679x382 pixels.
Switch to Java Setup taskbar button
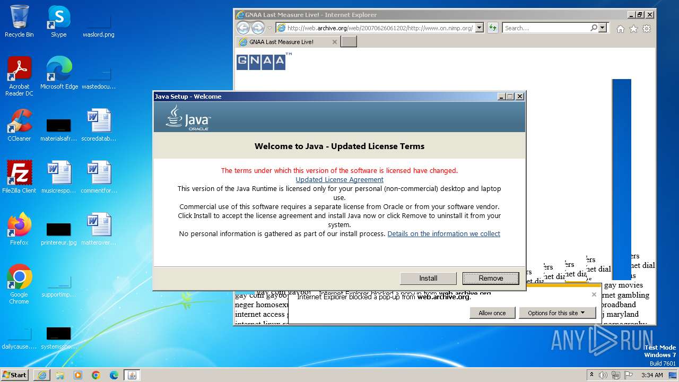(x=132, y=375)
